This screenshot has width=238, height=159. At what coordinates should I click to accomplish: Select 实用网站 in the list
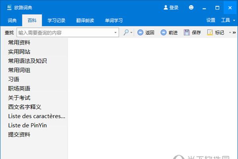pos(19,52)
